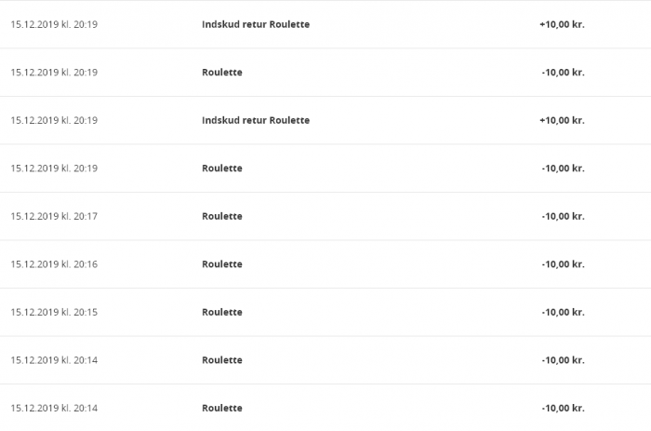651x431 pixels.
Task: Click the -10,00 kr. amount in bottom row
Action: point(563,408)
